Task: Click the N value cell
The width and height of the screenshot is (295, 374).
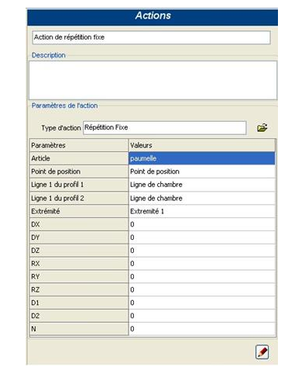Action: click(x=202, y=329)
